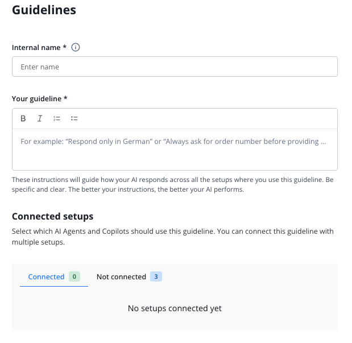
Task: Click the Connected setups heading
Action: pyautogui.click(x=52, y=216)
